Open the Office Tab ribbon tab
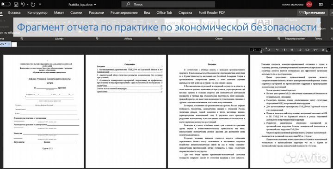The image size is (333, 169). point(164,13)
